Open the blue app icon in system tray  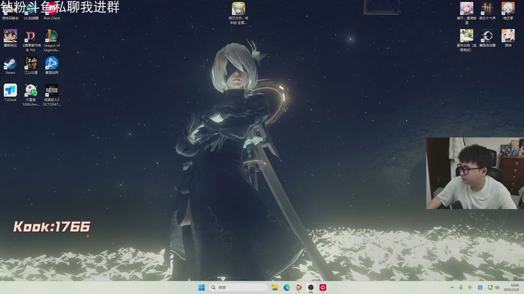pyautogui.click(x=480, y=287)
